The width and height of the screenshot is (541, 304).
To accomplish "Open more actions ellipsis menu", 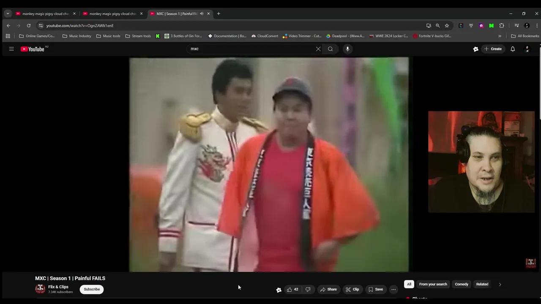I will tap(393, 289).
